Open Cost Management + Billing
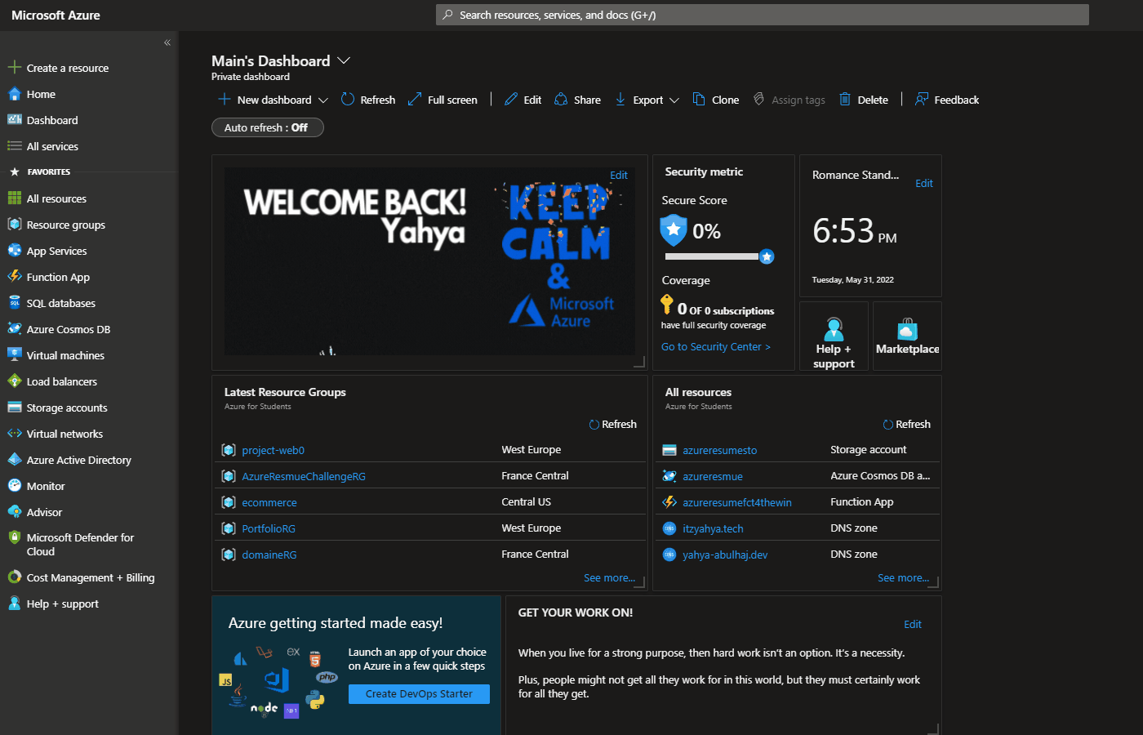1143x735 pixels. pyautogui.click(x=90, y=577)
